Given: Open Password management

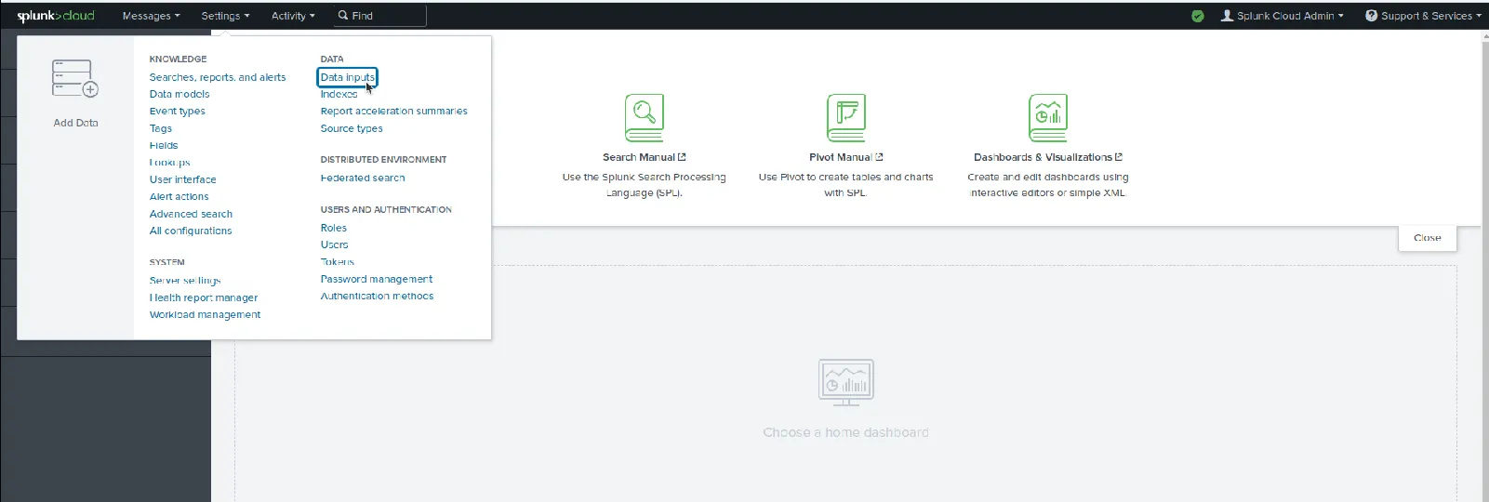Looking at the screenshot, I should [377, 279].
